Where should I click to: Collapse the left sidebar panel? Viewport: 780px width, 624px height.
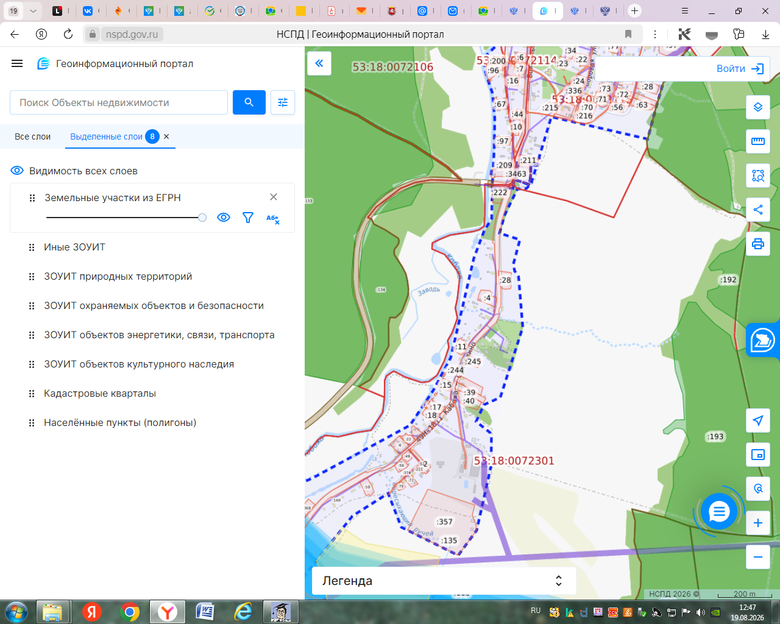coord(319,63)
